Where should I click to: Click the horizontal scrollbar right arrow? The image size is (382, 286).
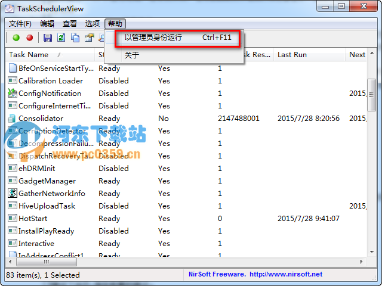click(362, 262)
